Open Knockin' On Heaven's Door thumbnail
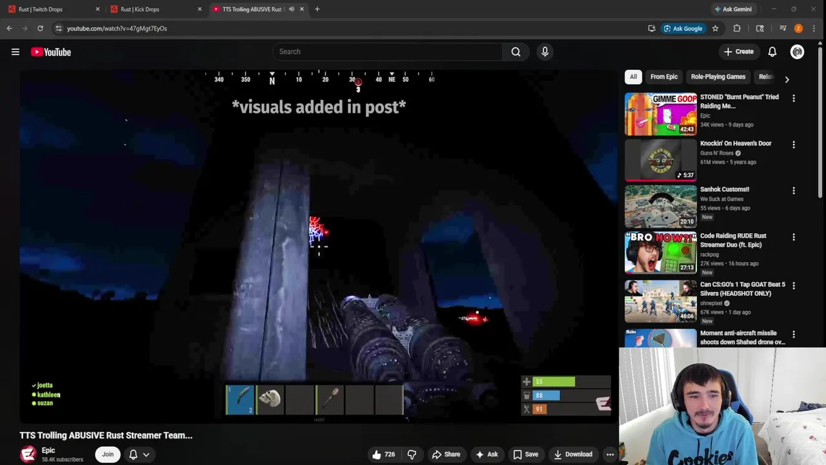This screenshot has height=465, width=826. 660,160
